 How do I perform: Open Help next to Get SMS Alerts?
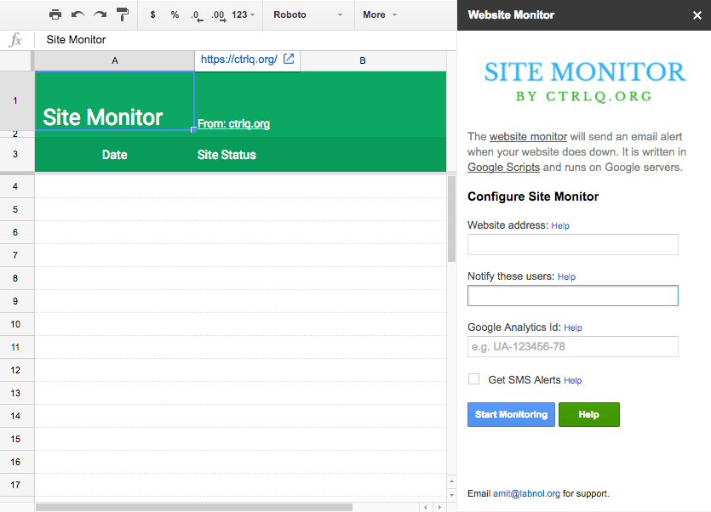tap(573, 381)
